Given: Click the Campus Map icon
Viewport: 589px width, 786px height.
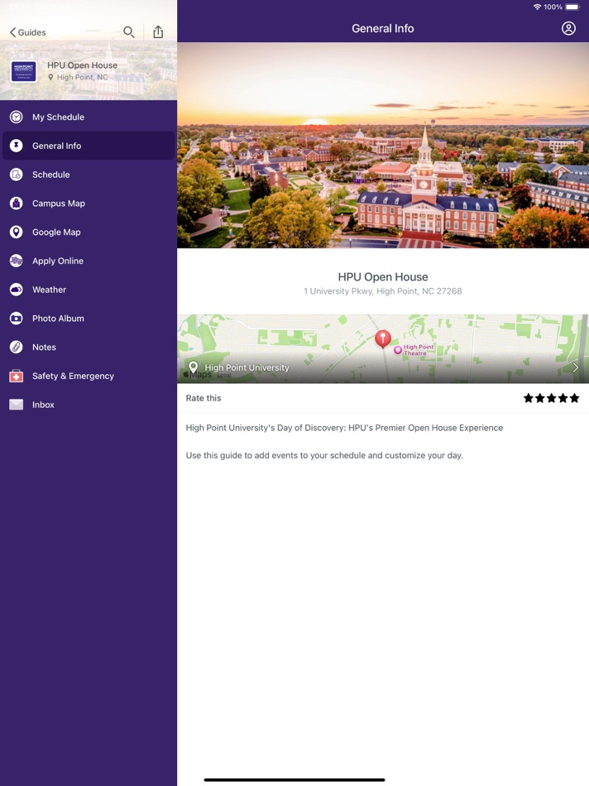Looking at the screenshot, I should tap(17, 204).
